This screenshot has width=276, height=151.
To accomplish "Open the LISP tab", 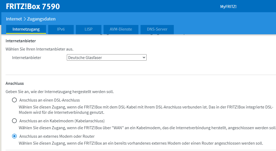I will tap(89, 29).
